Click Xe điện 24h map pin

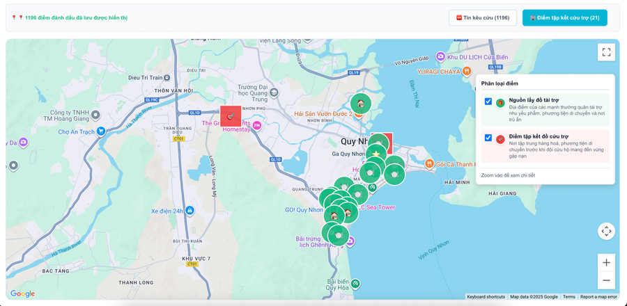[x=189, y=211]
